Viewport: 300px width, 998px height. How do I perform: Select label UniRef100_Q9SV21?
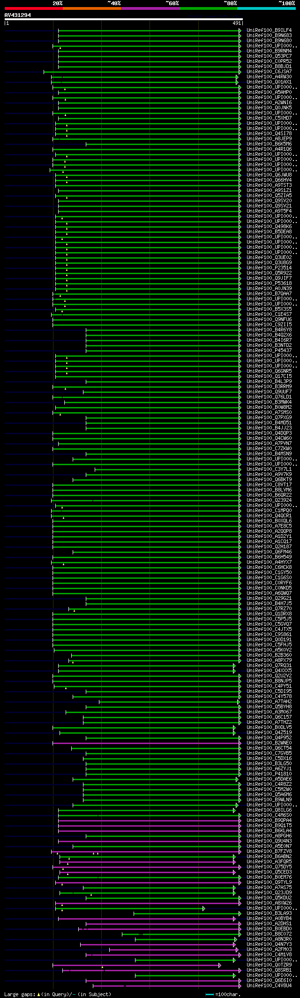point(269,206)
